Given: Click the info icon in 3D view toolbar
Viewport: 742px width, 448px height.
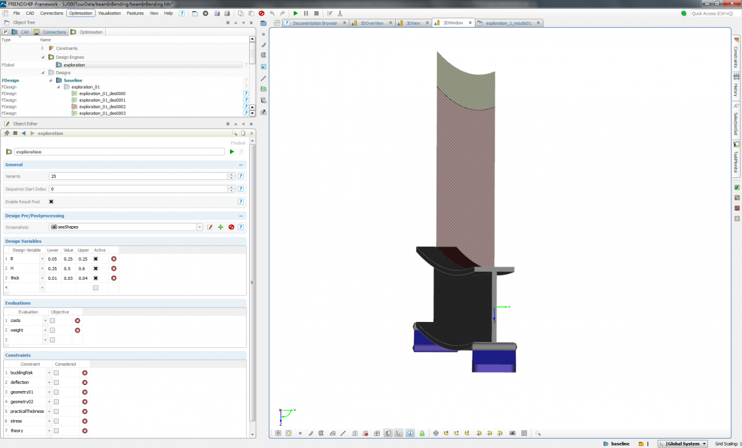Looking at the screenshot, I should [411, 433].
